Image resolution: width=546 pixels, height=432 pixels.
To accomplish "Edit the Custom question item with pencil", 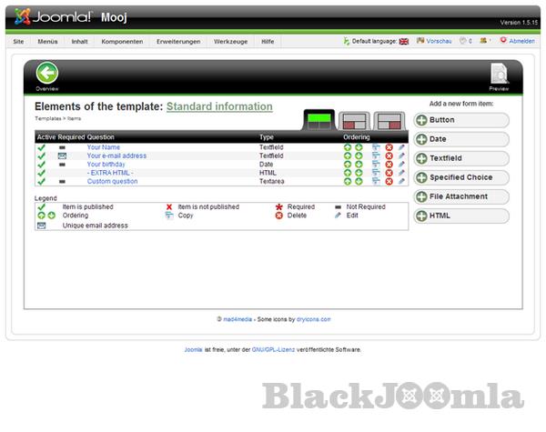I will click(x=401, y=181).
